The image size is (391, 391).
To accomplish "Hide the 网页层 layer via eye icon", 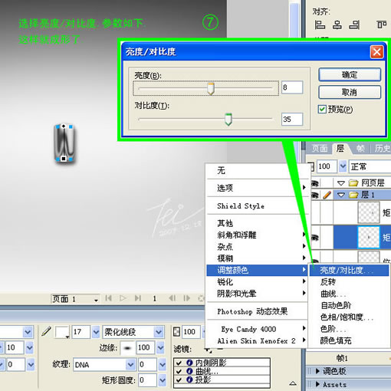I will click(315, 183).
